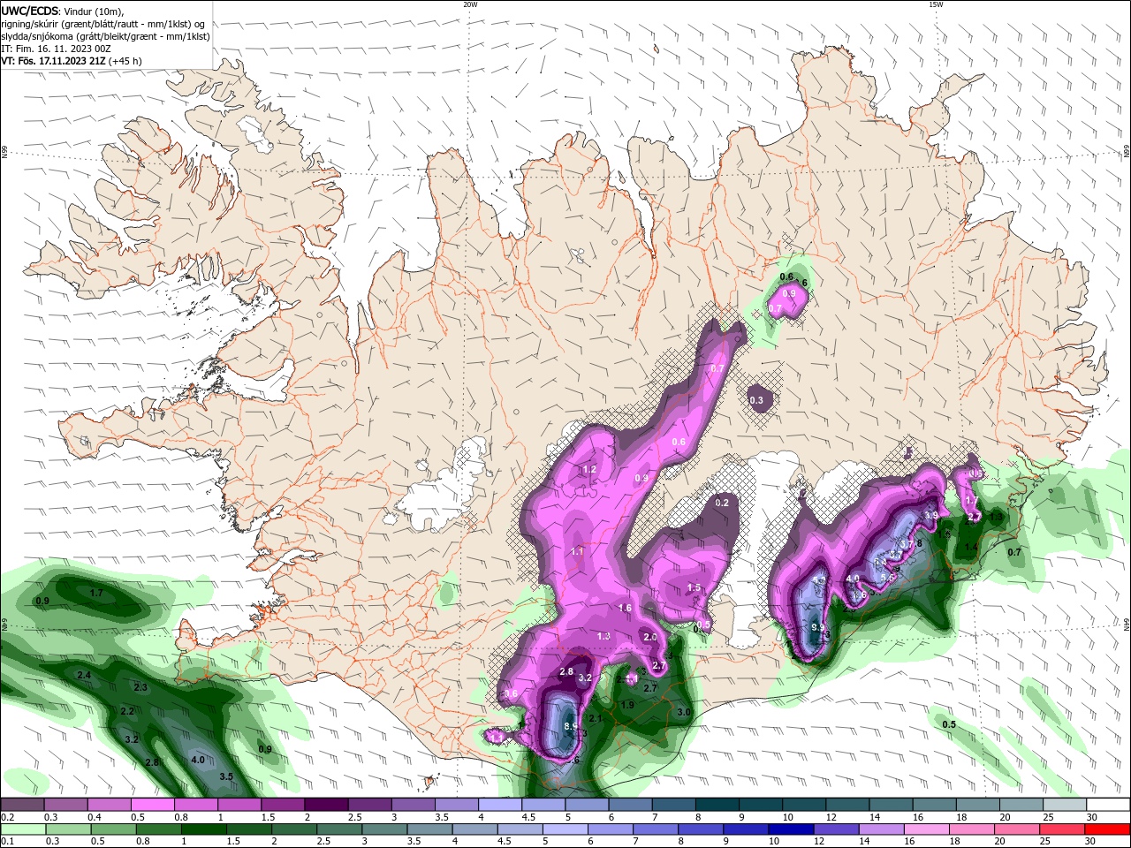
Task: Click the '3.0' map value in green area
Action: click(x=684, y=712)
